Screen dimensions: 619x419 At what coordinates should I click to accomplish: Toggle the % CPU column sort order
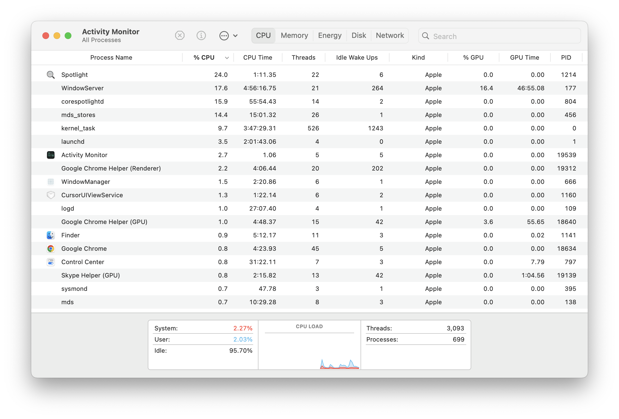tap(208, 57)
